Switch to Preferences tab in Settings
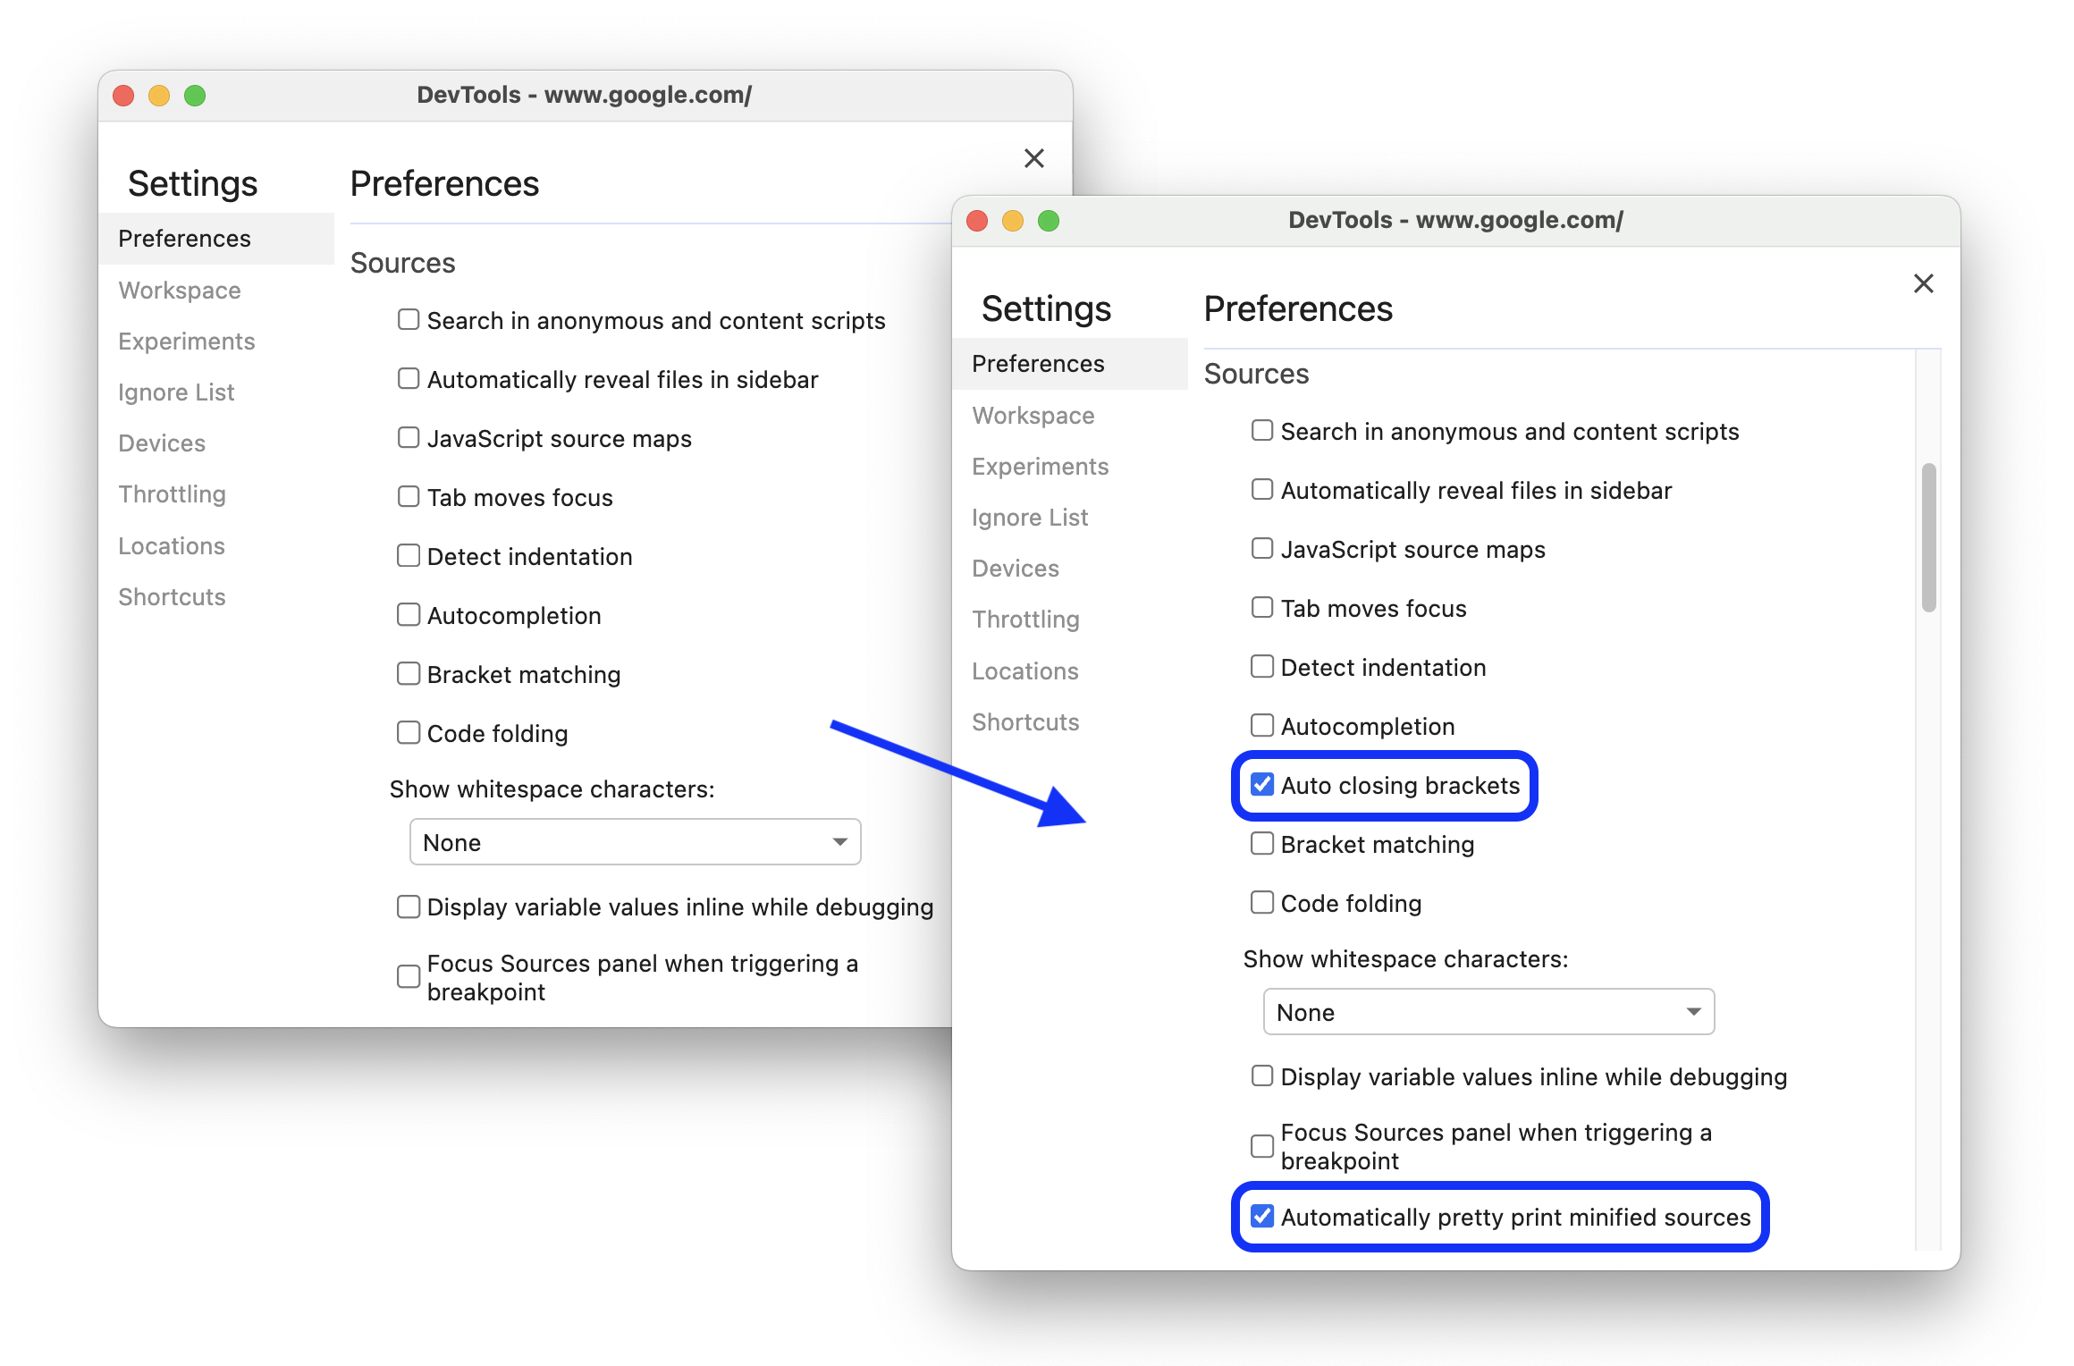2074x1366 pixels. (1038, 361)
